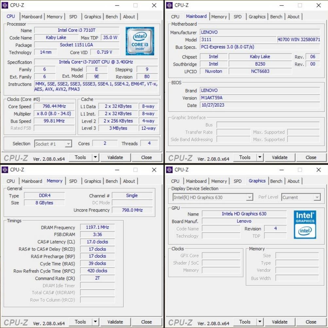Close the Graphics window using the title bar X
328x328 pixels.
(x=319, y=170)
